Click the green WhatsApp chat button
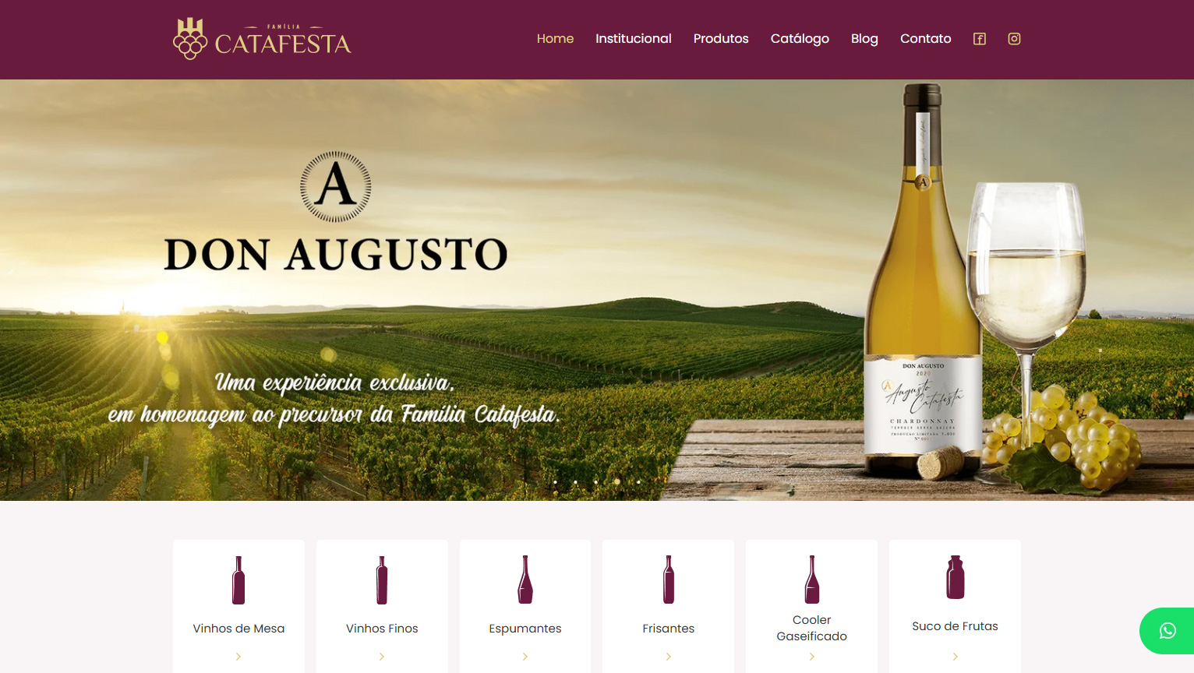1194x673 pixels. click(1167, 631)
